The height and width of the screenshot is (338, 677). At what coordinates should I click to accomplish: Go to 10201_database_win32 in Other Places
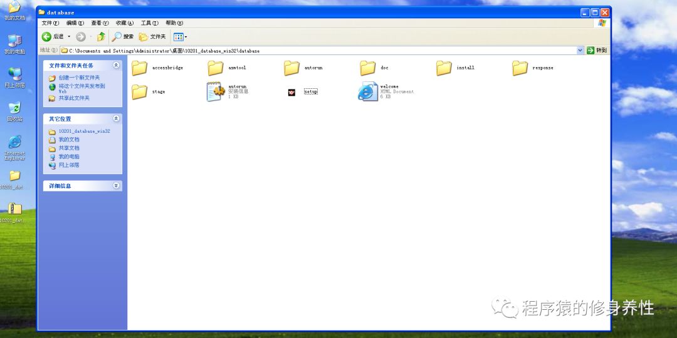(84, 131)
